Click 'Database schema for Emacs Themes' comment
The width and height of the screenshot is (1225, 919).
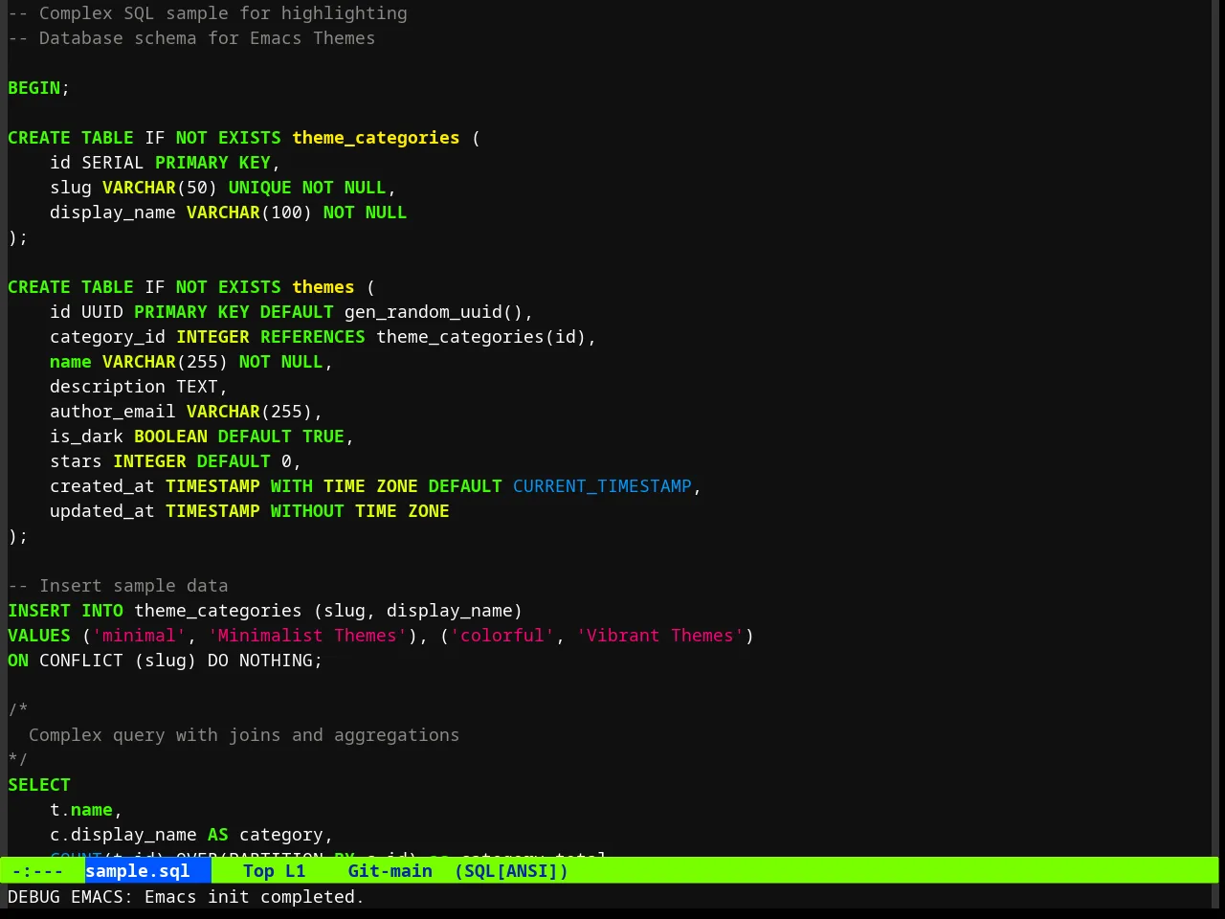[191, 38]
